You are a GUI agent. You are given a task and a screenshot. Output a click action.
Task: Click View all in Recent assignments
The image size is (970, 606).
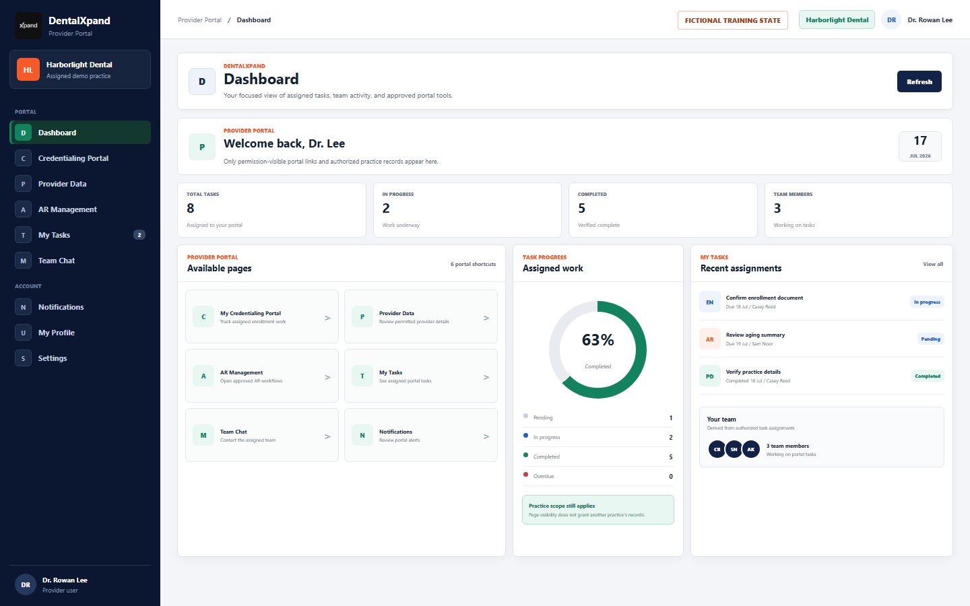pyautogui.click(x=933, y=264)
